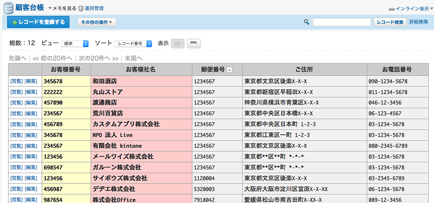Open the ビュー 標準 dropdown
The height and width of the screenshot is (203, 434).
(x=76, y=44)
